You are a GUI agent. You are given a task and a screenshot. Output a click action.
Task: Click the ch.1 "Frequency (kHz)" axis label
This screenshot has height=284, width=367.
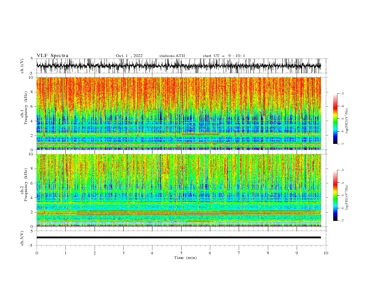pos(26,109)
